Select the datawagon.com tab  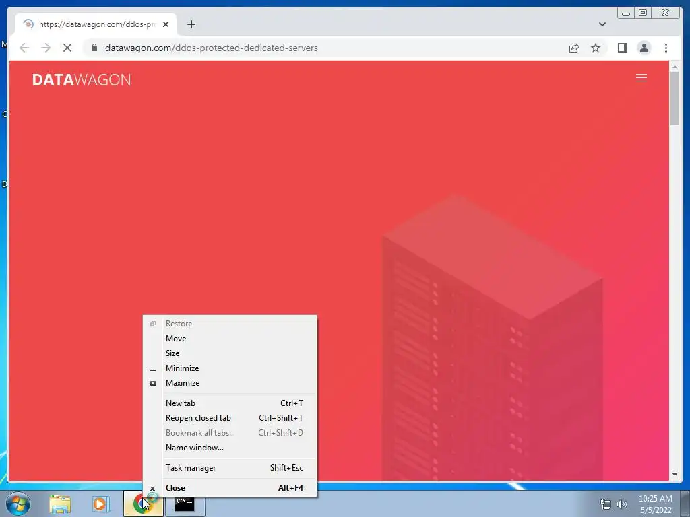(96, 24)
